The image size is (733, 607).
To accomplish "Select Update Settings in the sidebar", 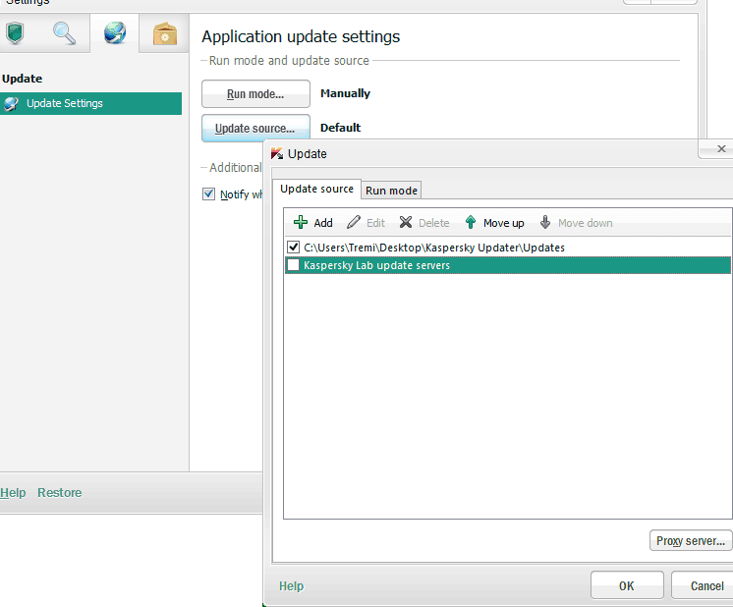I will pyautogui.click(x=90, y=103).
